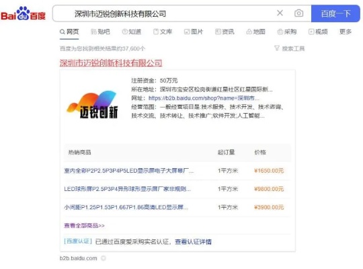The width and height of the screenshot is (363, 269).
Task: Switch to the 贴吧 tab
Action: (100, 32)
